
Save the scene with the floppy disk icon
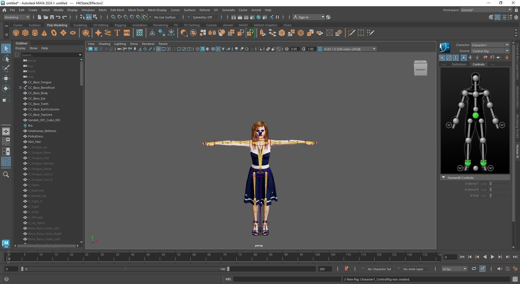(x=52, y=17)
